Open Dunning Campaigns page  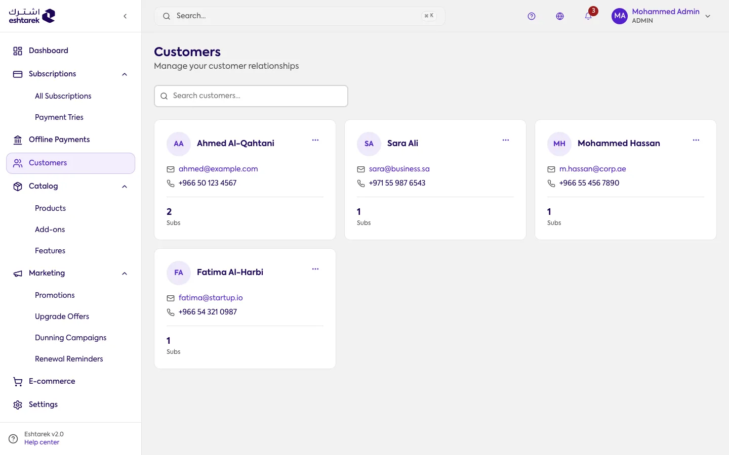[x=71, y=338]
